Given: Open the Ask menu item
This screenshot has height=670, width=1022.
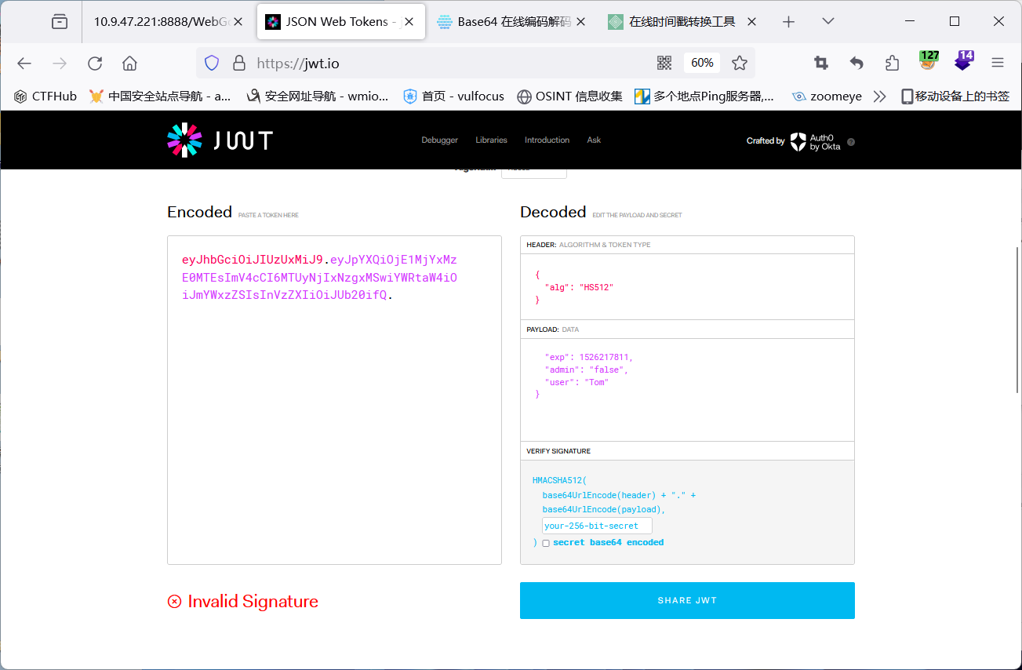Looking at the screenshot, I should [x=594, y=140].
